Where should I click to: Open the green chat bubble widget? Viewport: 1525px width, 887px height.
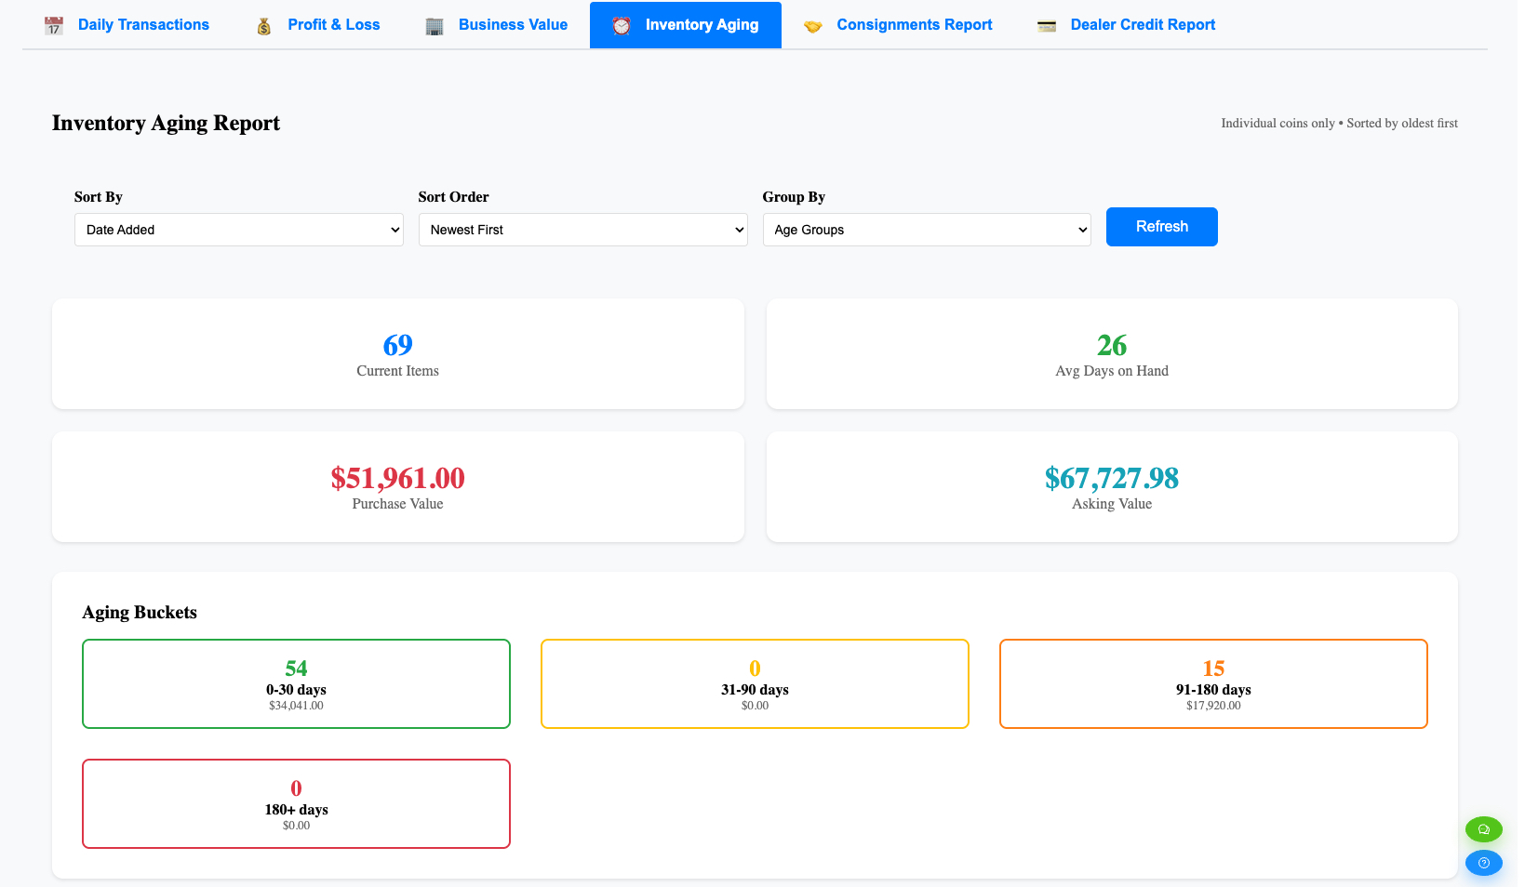(x=1484, y=829)
